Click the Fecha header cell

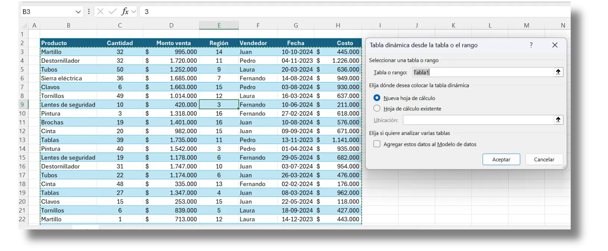pyautogui.click(x=296, y=43)
